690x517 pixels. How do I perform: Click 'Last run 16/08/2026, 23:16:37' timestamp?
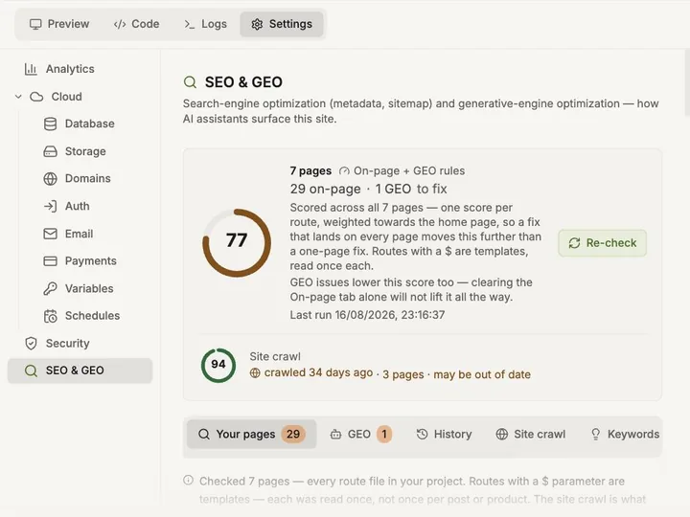[367, 315]
